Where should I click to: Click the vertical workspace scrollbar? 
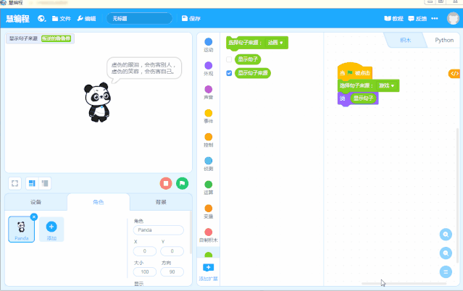pos(458,195)
